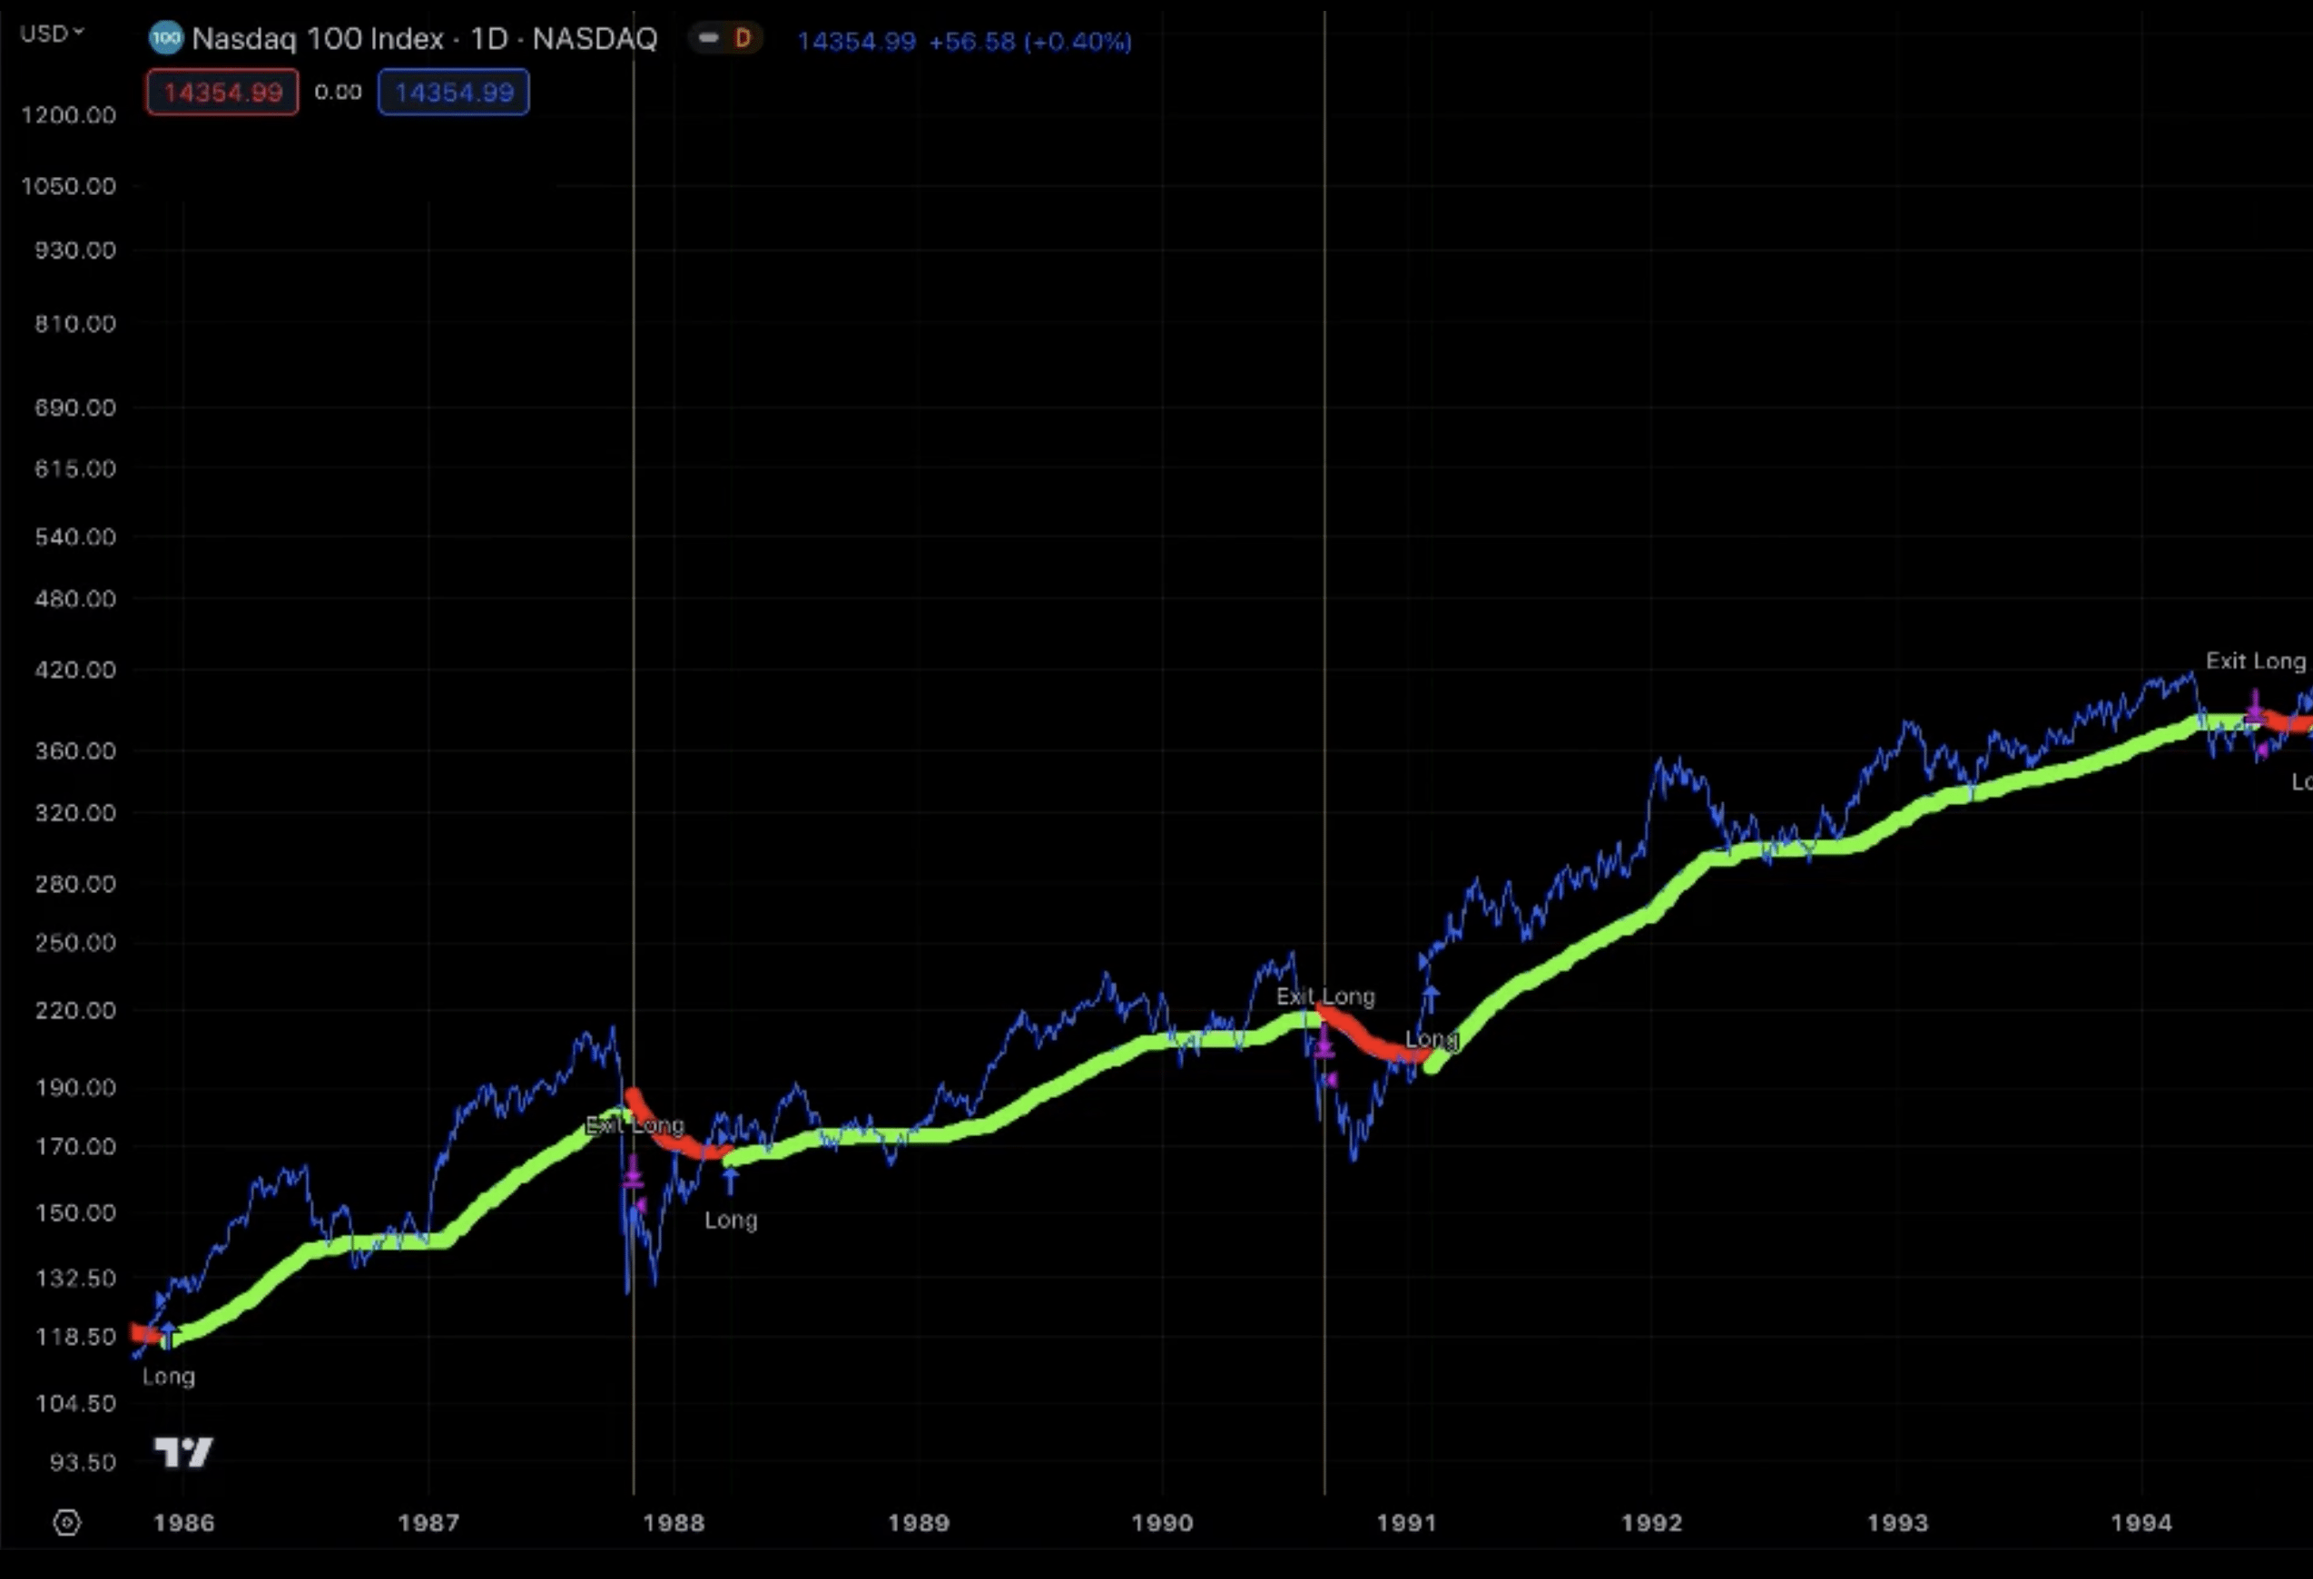The width and height of the screenshot is (2313, 1579).
Task: Click the 93.50 price axis label
Action: (83, 1463)
